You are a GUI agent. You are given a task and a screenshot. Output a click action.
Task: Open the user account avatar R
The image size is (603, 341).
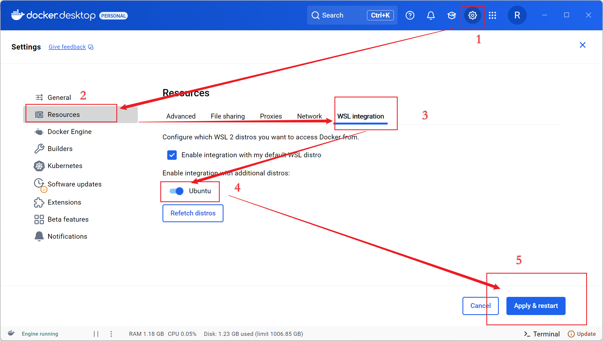coord(517,15)
